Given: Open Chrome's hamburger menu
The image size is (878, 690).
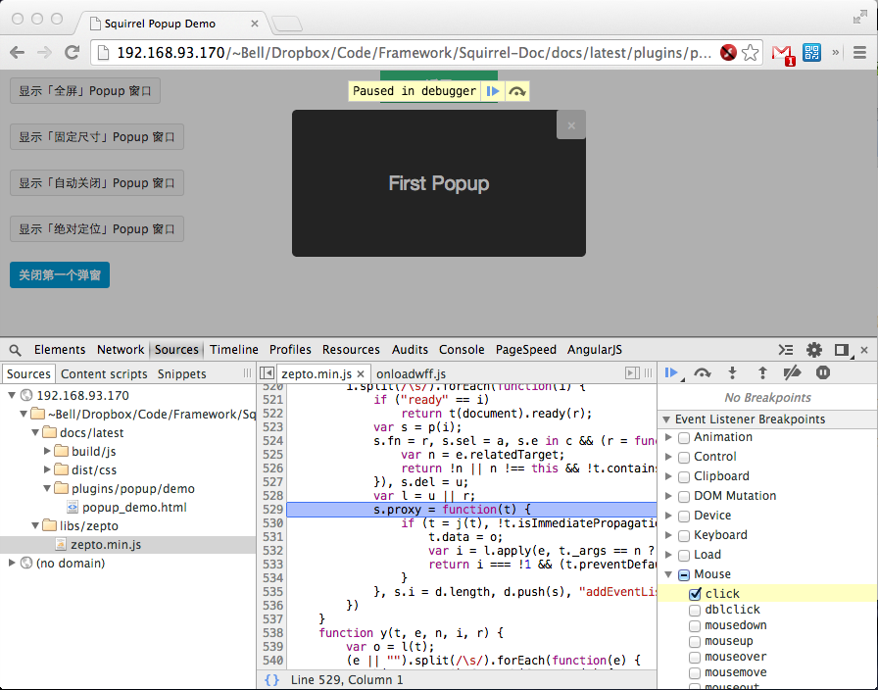Looking at the screenshot, I should (x=859, y=53).
